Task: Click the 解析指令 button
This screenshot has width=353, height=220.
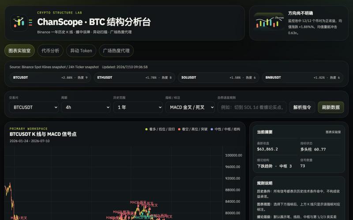Action: click(x=302, y=107)
